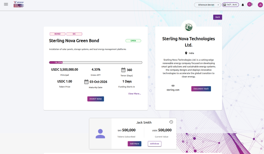Select the DC tag
This screenshot has width=264, height=154.
click(x=74, y=34)
